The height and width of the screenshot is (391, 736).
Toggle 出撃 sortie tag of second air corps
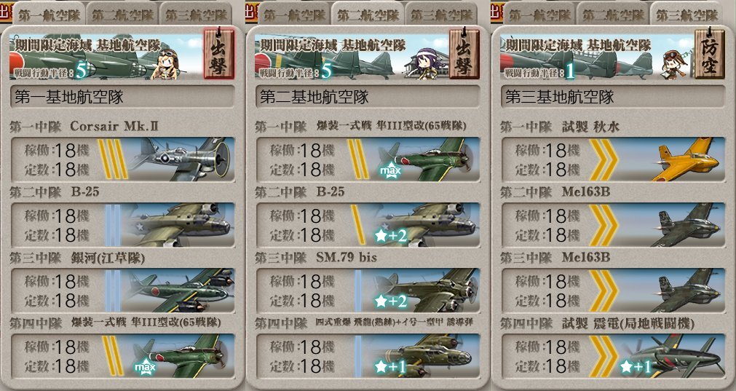(x=464, y=54)
